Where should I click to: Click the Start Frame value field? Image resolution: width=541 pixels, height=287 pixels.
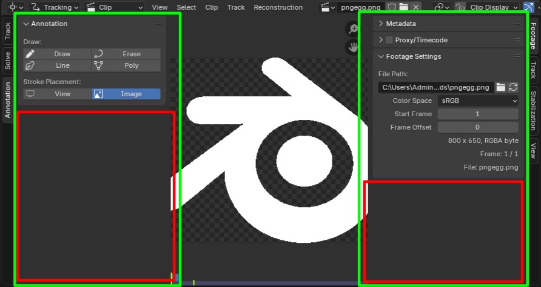[478, 114]
